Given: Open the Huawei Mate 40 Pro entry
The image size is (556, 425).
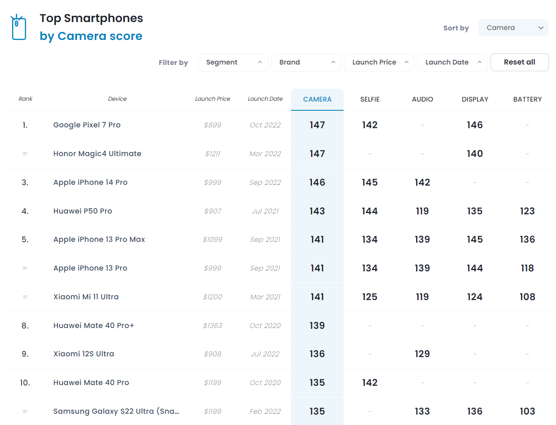Looking at the screenshot, I should click(91, 383).
